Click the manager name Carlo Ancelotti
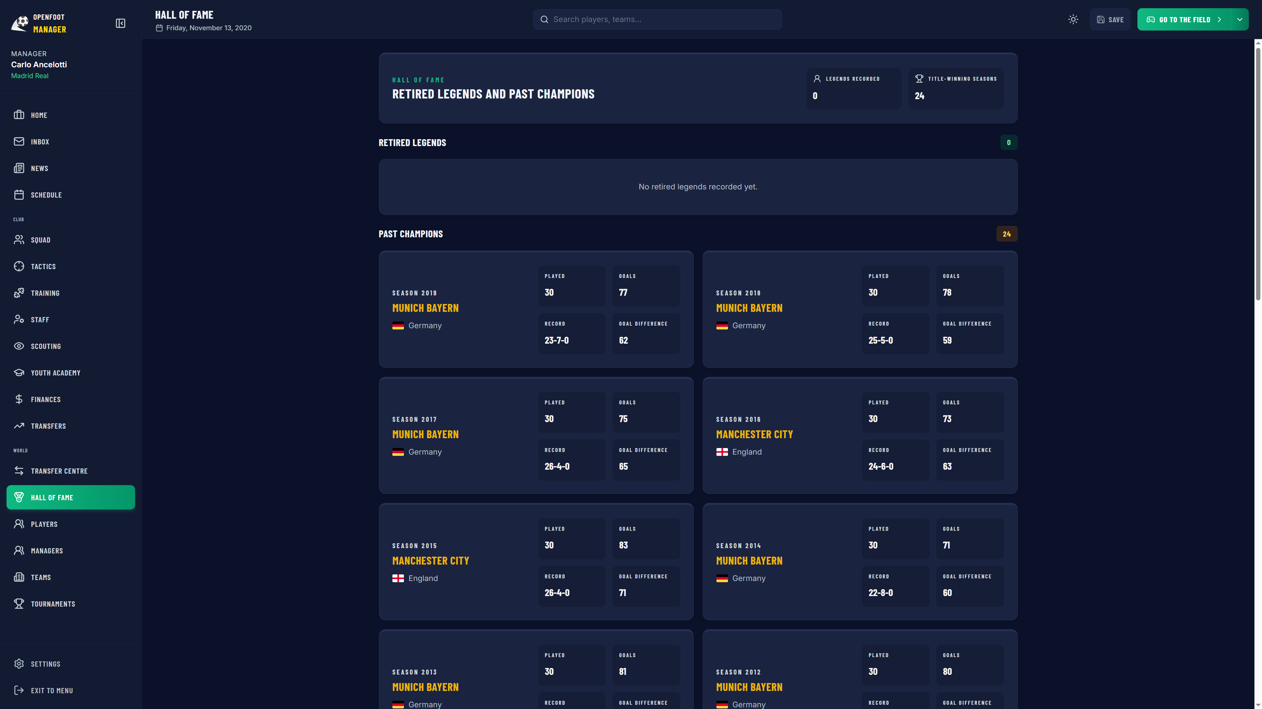Screen dimensions: 1262x709 [x=39, y=65]
